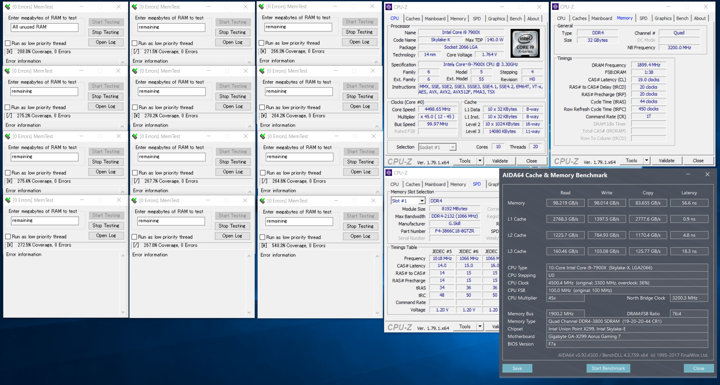Image resolution: width=720 pixels, height=385 pixels.
Task: Toggle low priority thread in 275.4% coverage MemTest
Action: click(x=8, y=173)
